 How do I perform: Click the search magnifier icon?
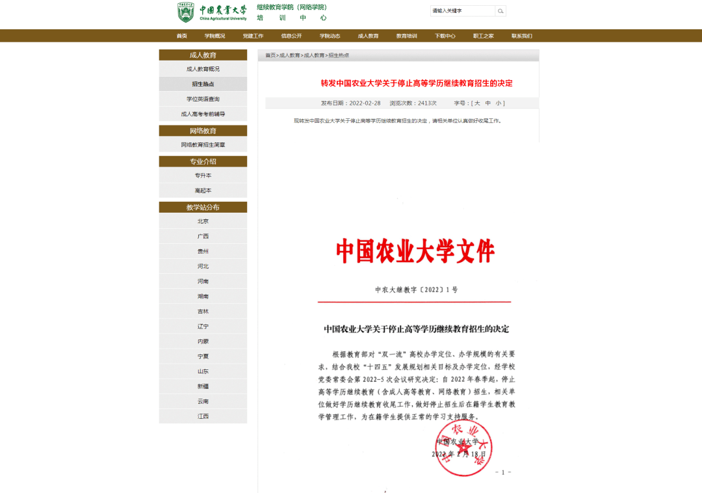tap(500, 11)
